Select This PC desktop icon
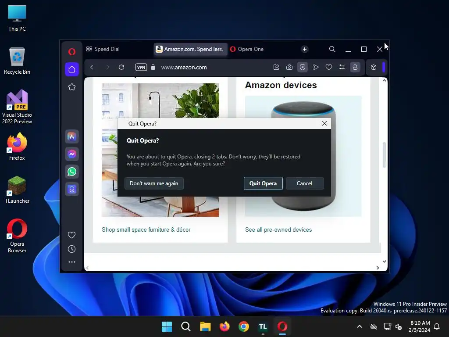Viewport: 449px width, 337px height. coord(17,18)
